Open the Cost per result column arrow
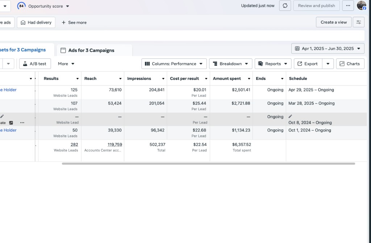371x243 pixels. pyautogui.click(x=206, y=78)
